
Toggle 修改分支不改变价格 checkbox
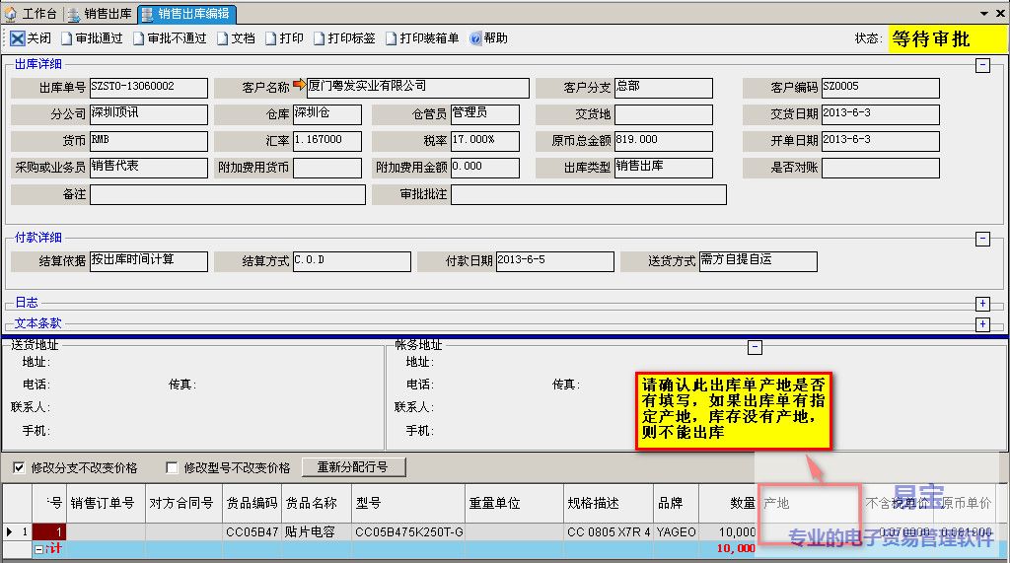[x=19, y=467]
